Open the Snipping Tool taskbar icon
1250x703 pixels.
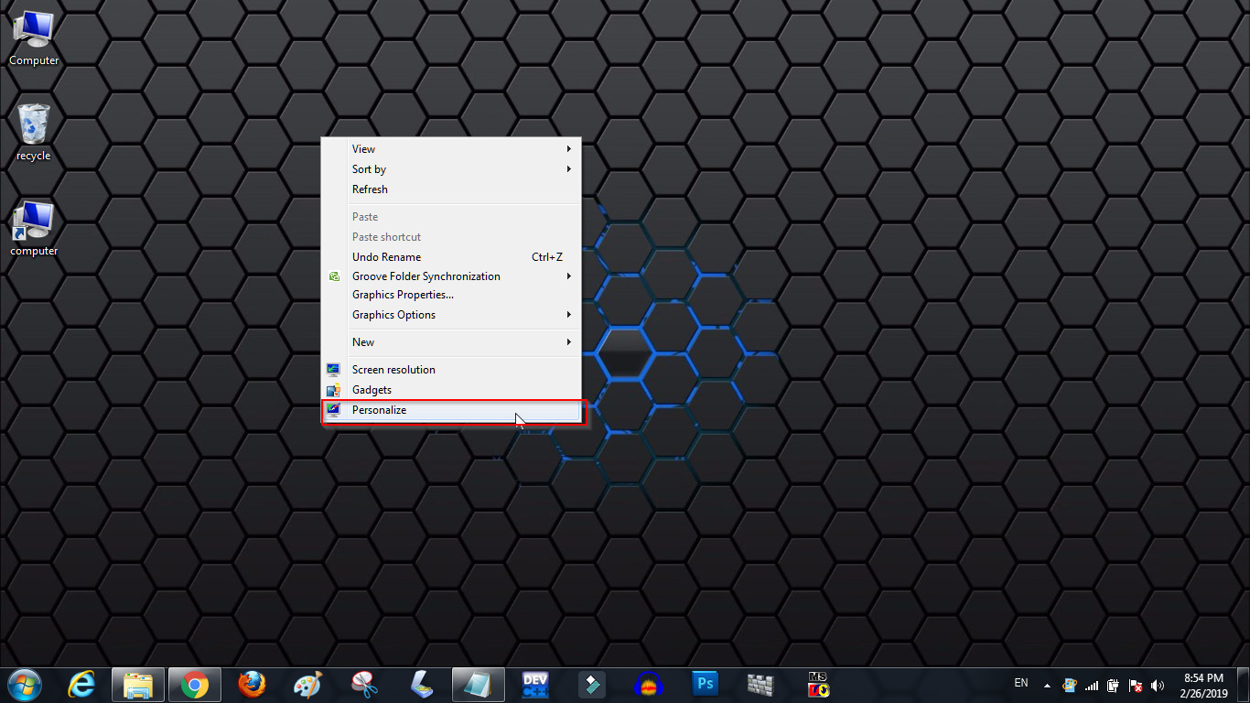(364, 685)
